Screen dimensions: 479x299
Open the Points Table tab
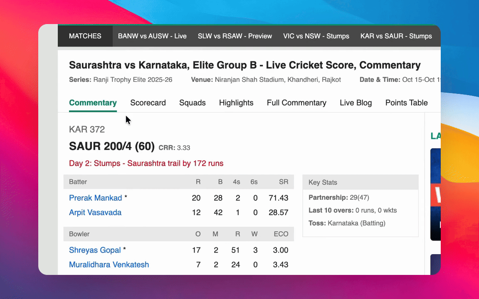tap(406, 103)
